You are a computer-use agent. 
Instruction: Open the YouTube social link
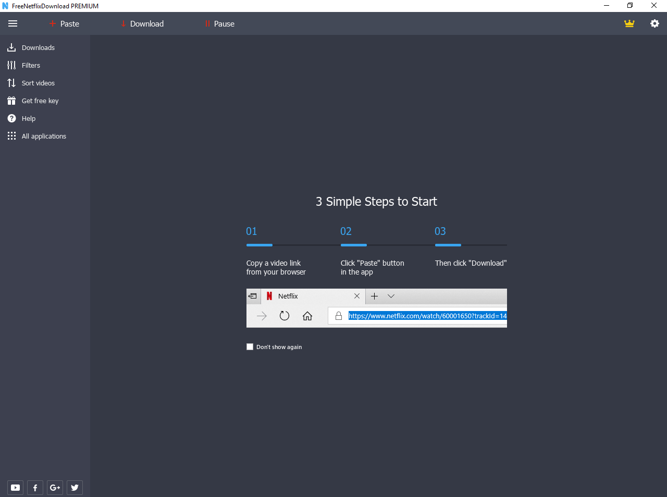tap(16, 488)
